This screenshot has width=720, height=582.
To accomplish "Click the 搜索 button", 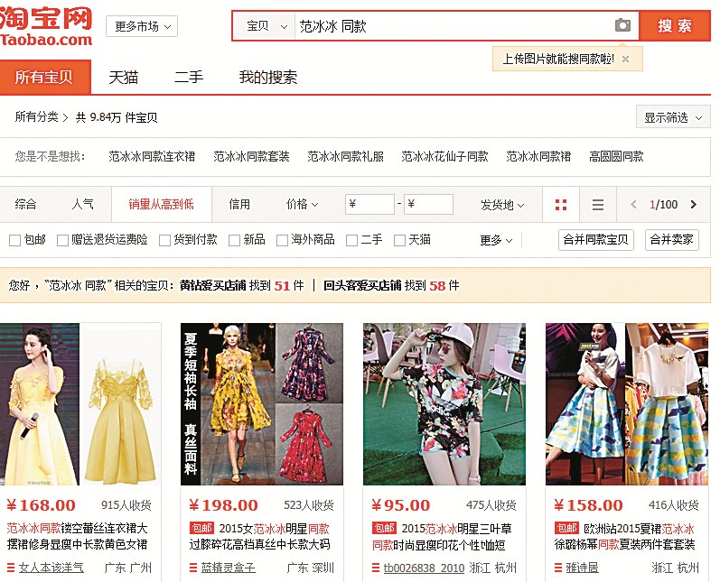I will click(x=675, y=25).
